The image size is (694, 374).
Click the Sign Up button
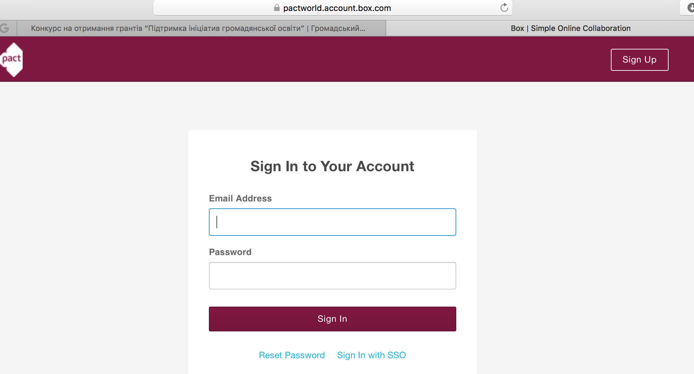coord(639,60)
